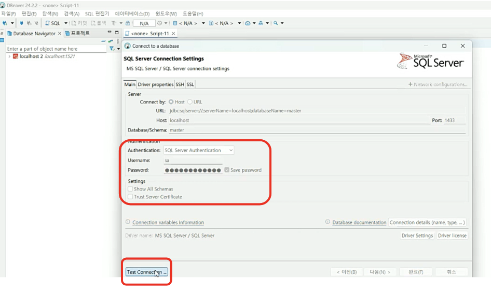Screen dimensions: 491x292
Task: Click the SQL editor toolbar button
Action: point(52,23)
